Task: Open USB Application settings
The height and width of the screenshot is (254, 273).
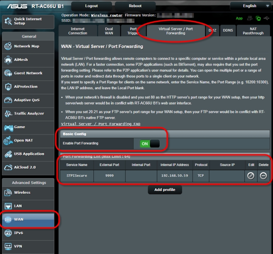Action: [x=27, y=154]
